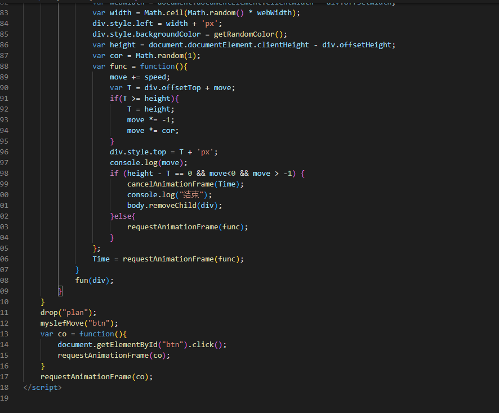
Task: Click the myslefMove("btn") call
Action: pos(79,323)
